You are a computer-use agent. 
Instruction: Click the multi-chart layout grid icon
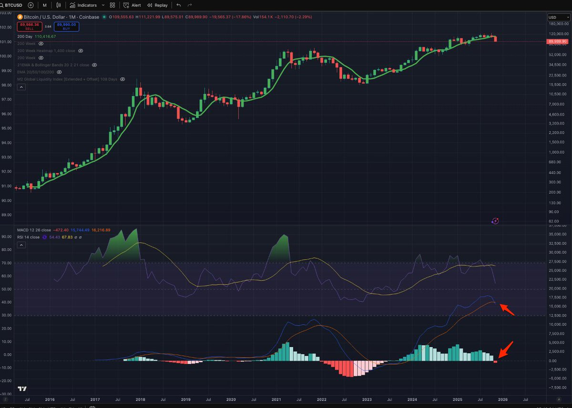[x=112, y=5]
